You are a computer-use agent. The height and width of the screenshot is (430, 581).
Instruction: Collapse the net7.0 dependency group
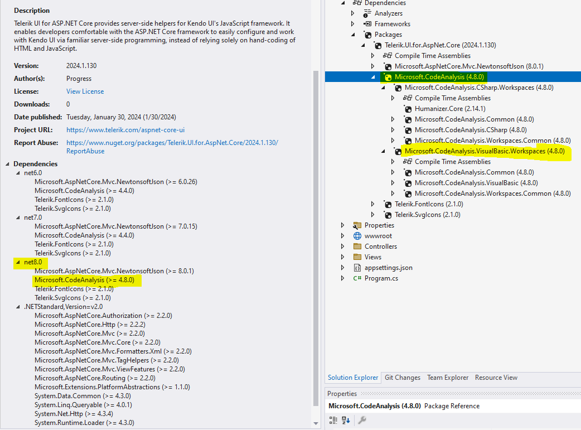(x=18, y=218)
